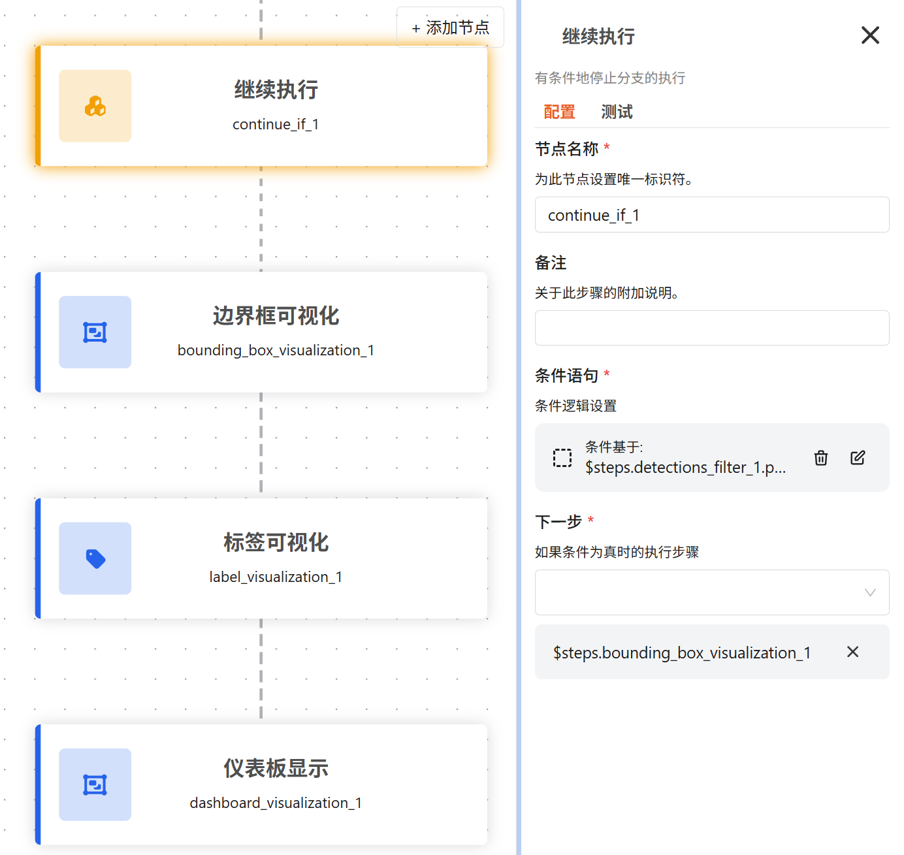904x855 pixels.
Task: Select the 仪表板显示 node card title
Action: 276,769
